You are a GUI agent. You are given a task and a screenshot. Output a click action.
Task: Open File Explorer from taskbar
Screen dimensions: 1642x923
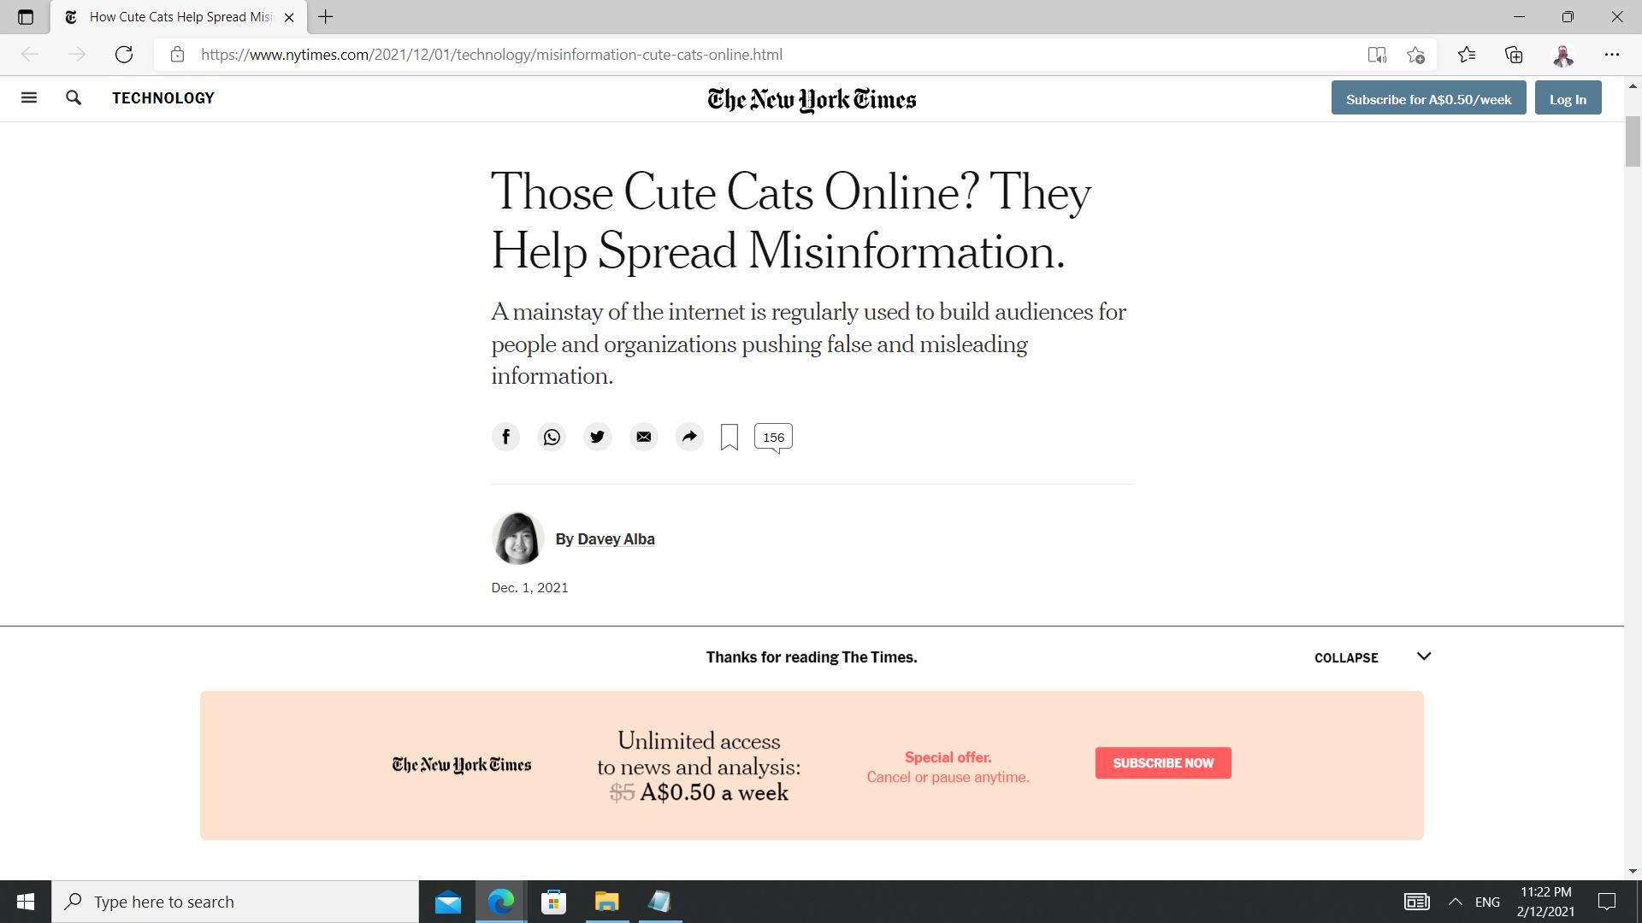[606, 902]
